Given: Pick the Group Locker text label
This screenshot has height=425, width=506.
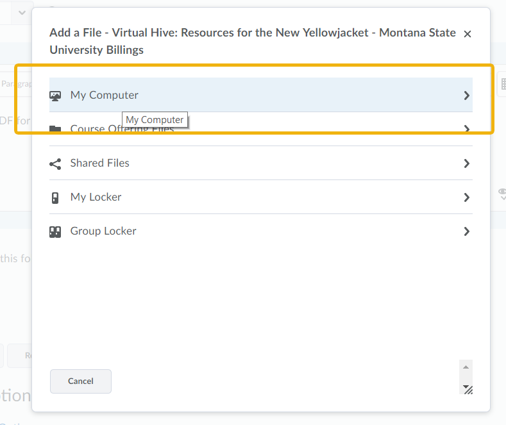Looking at the screenshot, I should click(x=103, y=231).
